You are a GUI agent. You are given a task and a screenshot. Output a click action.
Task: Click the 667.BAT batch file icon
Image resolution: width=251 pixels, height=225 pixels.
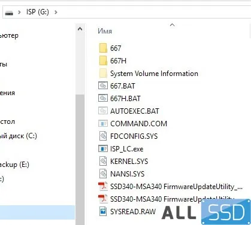coord(103,86)
